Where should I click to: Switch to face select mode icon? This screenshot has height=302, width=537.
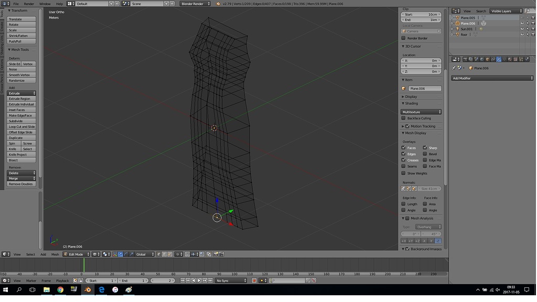pos(169,254)
